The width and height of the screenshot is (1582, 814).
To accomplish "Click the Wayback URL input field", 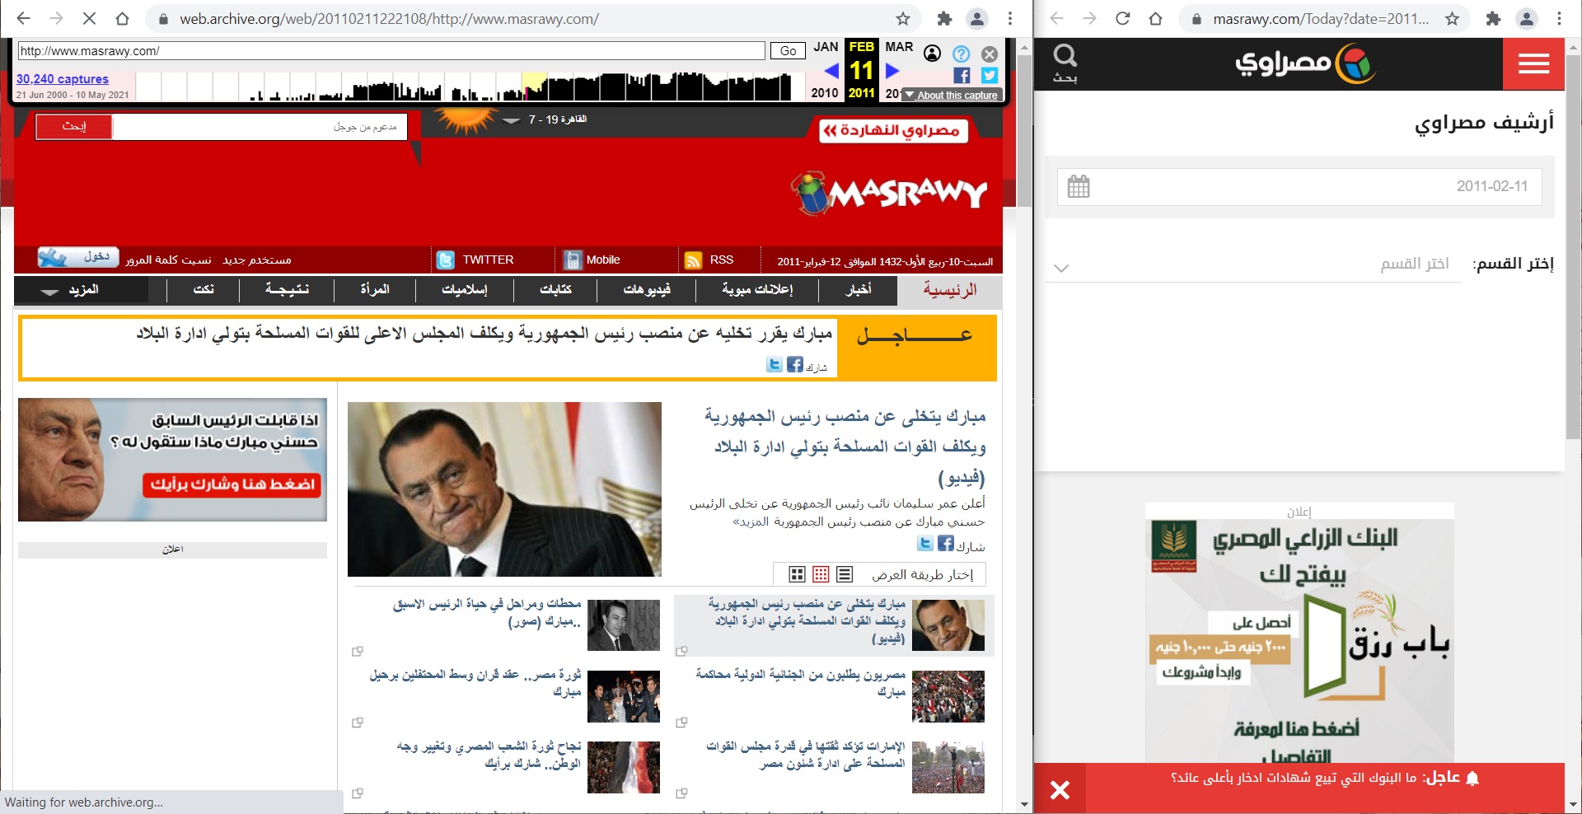I will pos(391,51).
